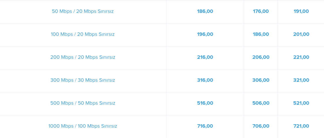Screen dimensions: 324x138
Task: Choose the 206,00 price value
Action: 261,57
